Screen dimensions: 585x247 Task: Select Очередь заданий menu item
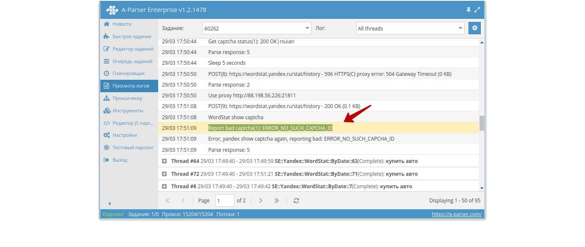tap(132, 61)
